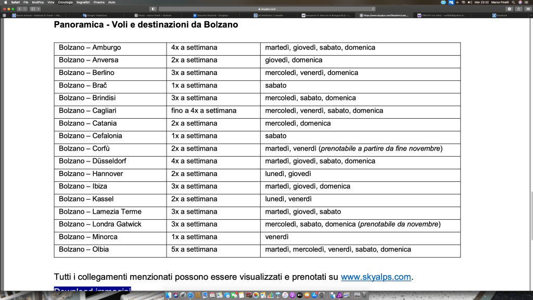Click the privacy report shield icon

pyautogui.click(x=153, y=9)
